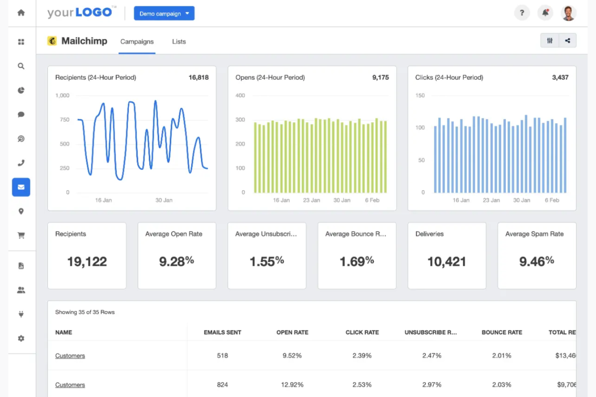Click the phone calls sidebar icon
The image size is (596, 397).
[21, 163]
